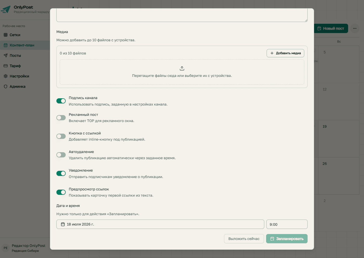
Task: Click the Админка shield icon in sidebar
Action: click(5, 86)
